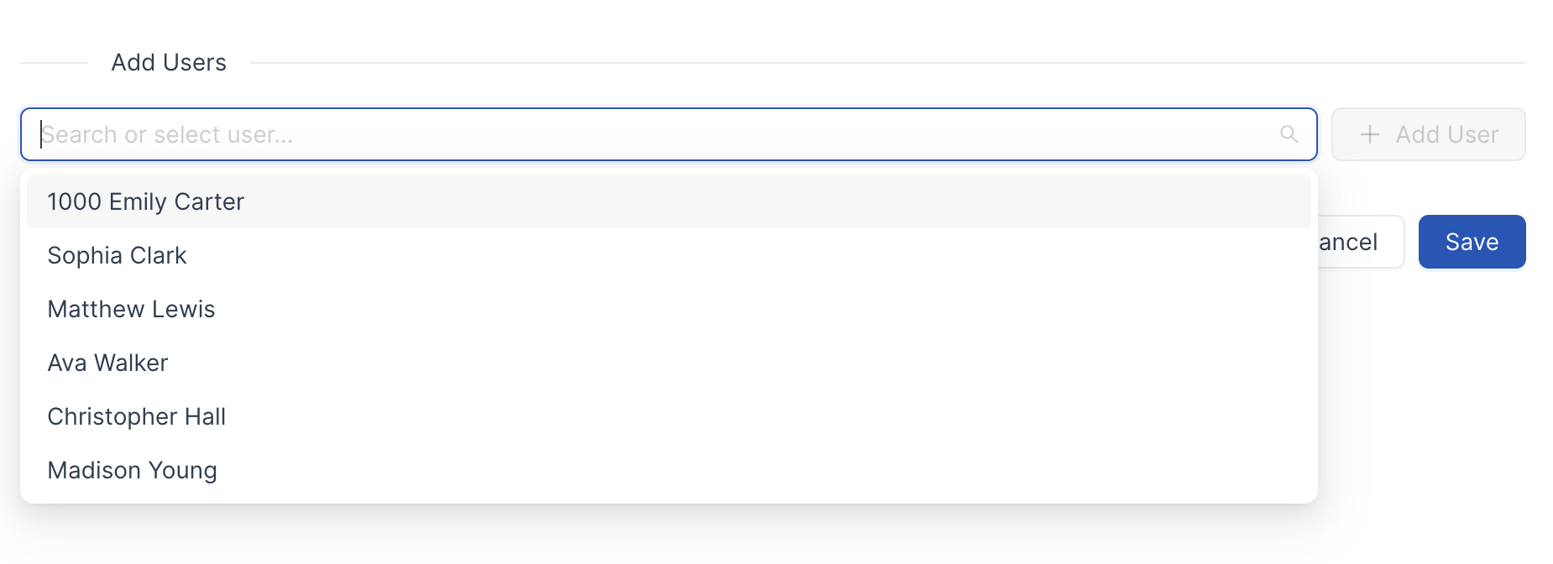
Task: Select the last name in the user list
Action: coord(669,470)
